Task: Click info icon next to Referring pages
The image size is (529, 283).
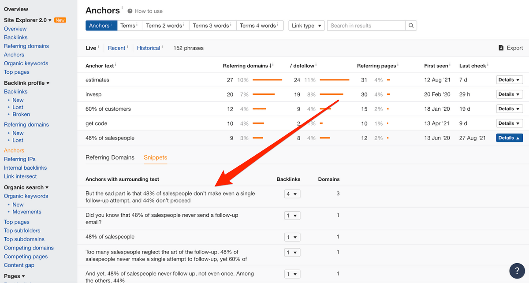Action: [398, 65]
